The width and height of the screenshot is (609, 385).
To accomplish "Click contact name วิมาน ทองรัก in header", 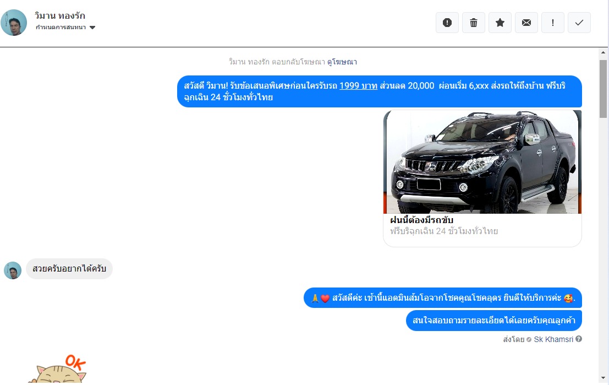I will coord(60,16).
